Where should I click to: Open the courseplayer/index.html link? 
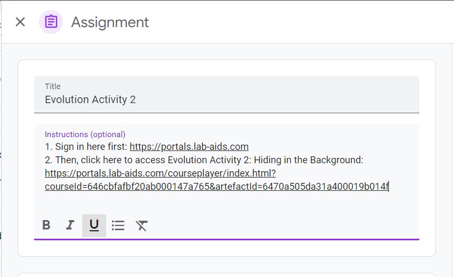160,173
